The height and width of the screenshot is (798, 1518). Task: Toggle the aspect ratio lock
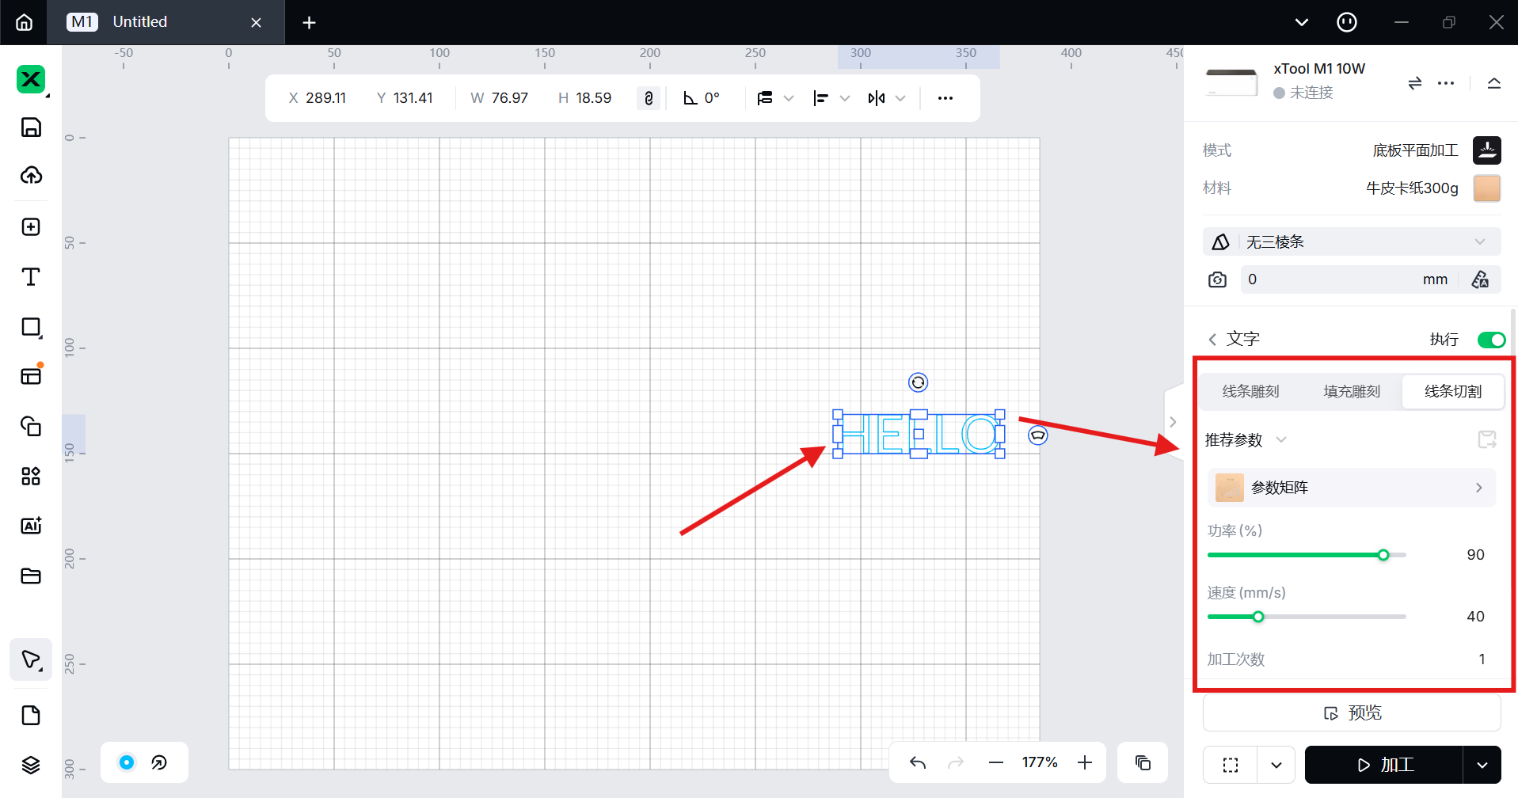pos(649,98)
